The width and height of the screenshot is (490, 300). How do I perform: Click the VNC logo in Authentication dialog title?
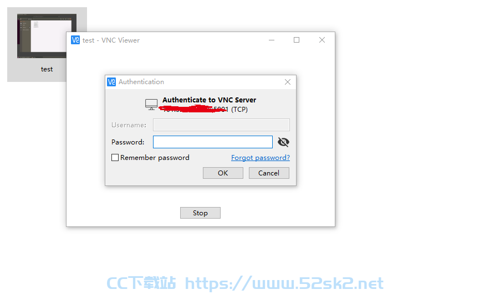pyautogui.click(x=111, y=82)
